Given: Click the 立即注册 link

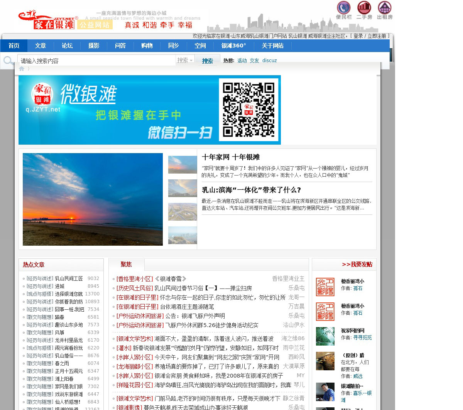Looking at the screenshot, I should pyautogui.click(x=377, y=36).
